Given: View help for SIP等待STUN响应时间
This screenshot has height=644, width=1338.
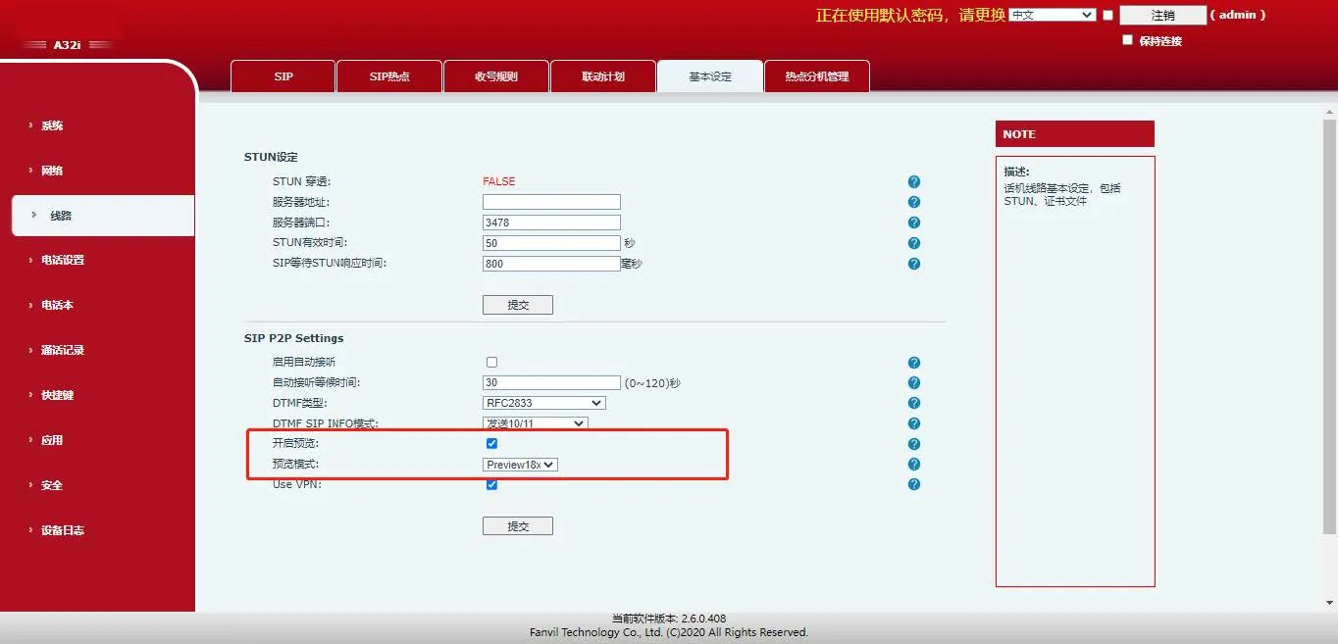Looking at the screenshot, I should (x=913, y=263).
